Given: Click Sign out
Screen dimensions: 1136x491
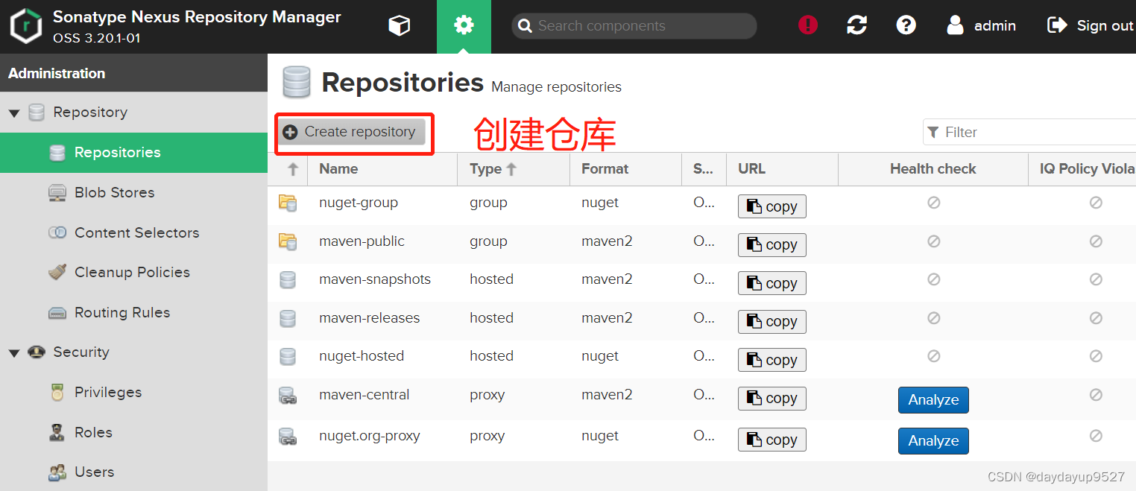Looking at the screenshot, I should [1091, 25].
